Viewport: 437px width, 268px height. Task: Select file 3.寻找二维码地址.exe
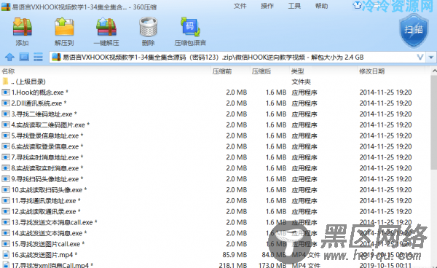(x=44, y=114)
